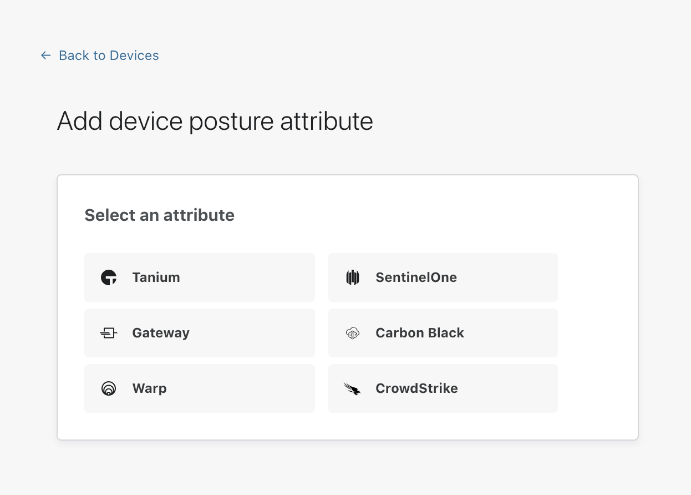Select the Warp icon

click(109, 388)
